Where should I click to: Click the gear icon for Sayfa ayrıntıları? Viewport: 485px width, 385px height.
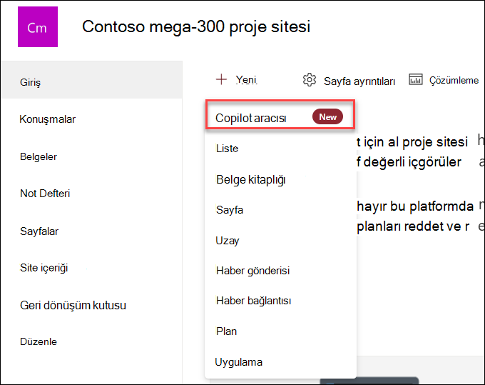(x=310, y=80)
